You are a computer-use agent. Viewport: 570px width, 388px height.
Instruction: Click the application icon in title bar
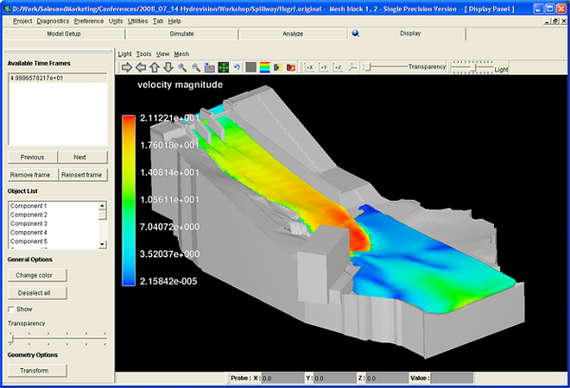click(7, 9)
